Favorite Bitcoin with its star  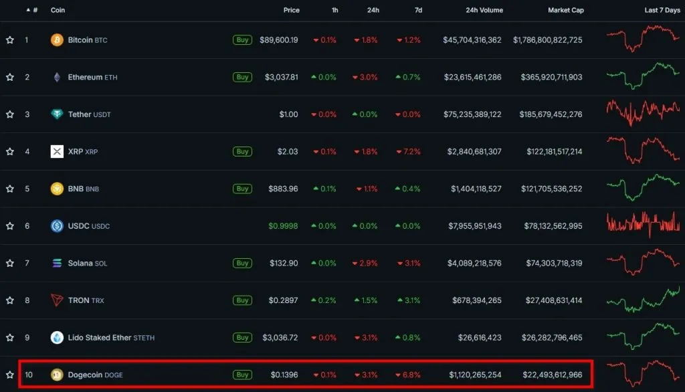[x=10, y=39]
